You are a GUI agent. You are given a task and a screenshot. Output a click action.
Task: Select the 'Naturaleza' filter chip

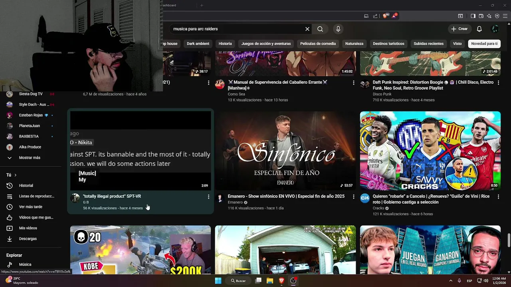[x=354, y=43]
